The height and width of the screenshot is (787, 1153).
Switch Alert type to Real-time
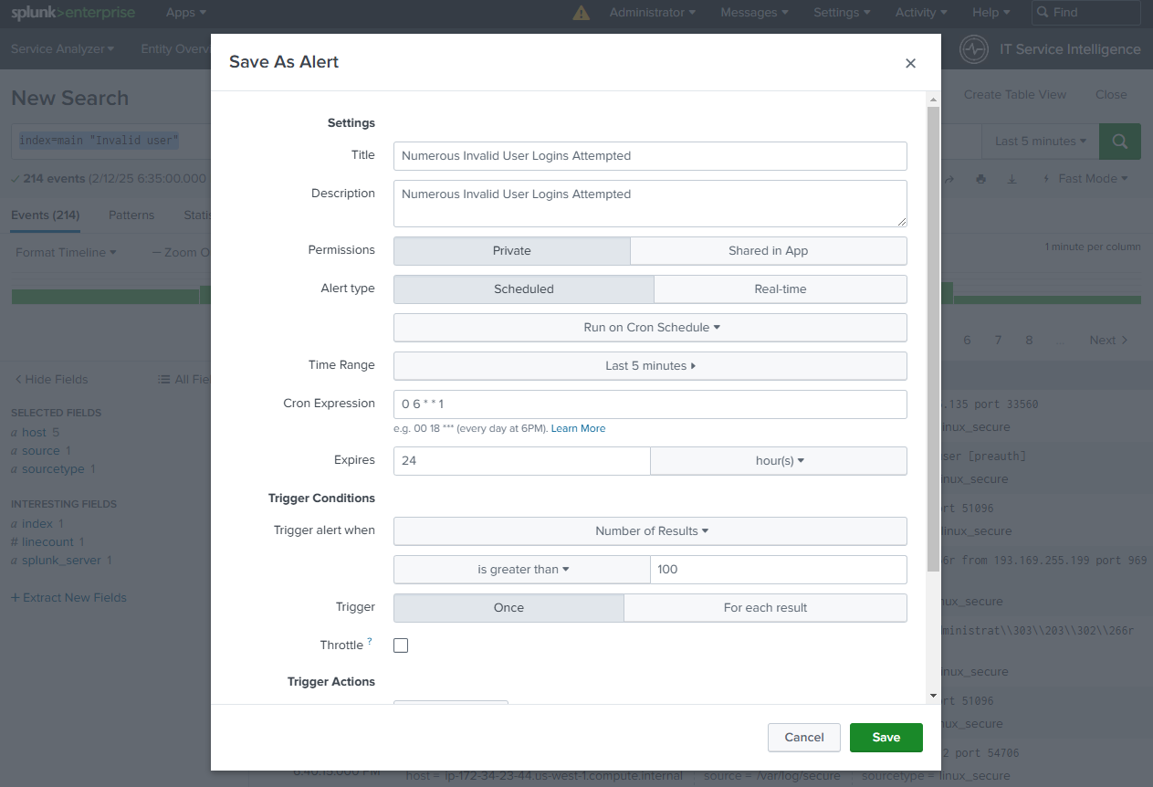(x=780, y=289)
